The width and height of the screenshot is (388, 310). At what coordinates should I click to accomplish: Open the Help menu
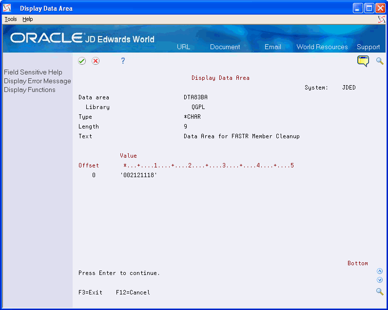[27, 19]
